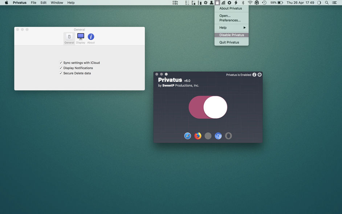Viewport: 342px width, 214px height.
Task: Click the Privatus lock icon in menu bar
Action: coord(217,3)
